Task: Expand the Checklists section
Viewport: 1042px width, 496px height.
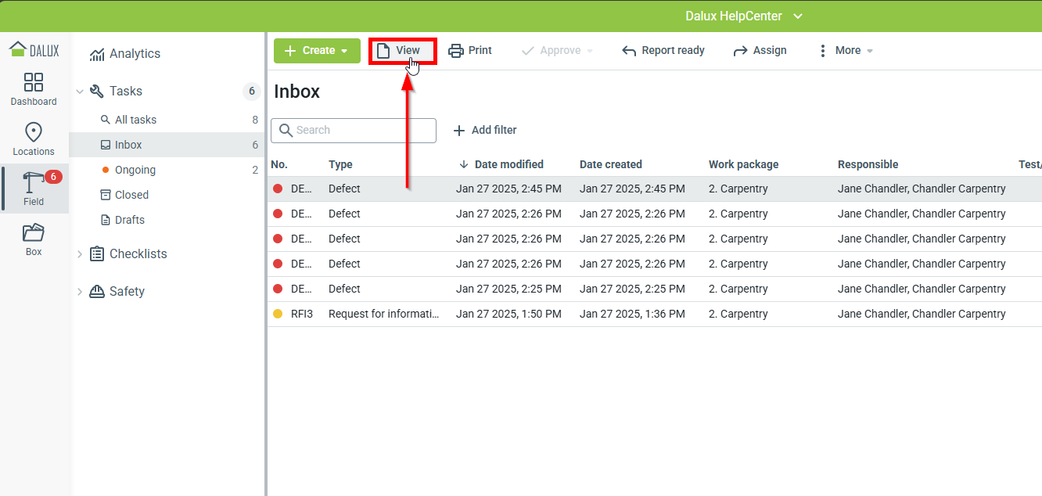Action: 80,254
